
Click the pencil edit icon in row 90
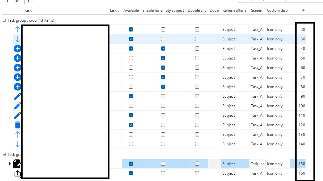click(x=18, y=96)
